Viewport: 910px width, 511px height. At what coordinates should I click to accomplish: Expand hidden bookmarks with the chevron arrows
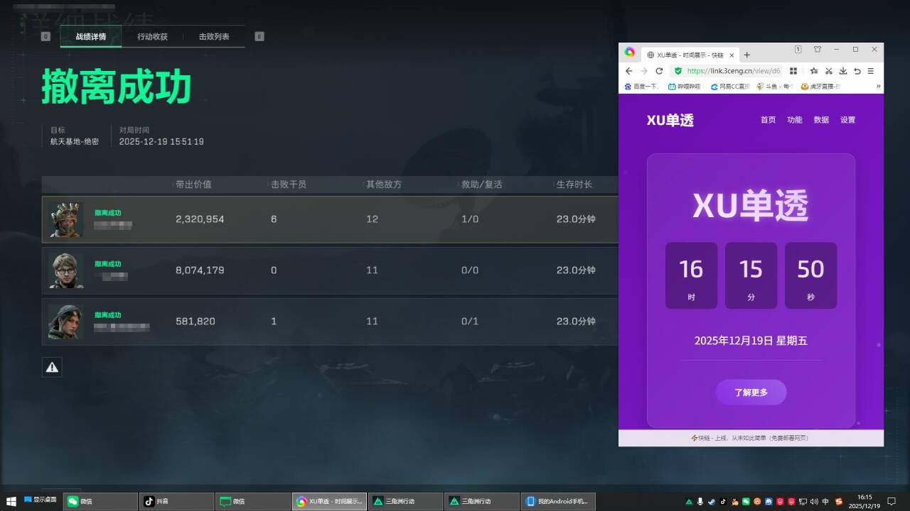click(879, 86)
